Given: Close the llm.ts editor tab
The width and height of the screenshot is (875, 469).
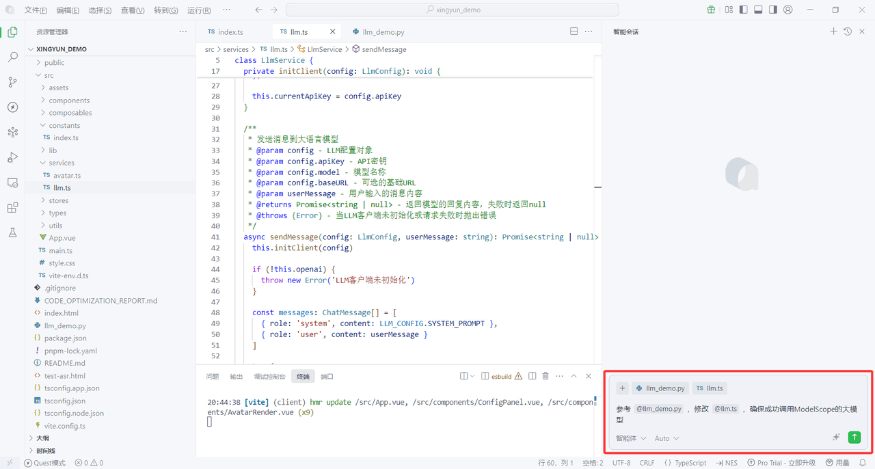Looking at the screenshot, I should pyautogui.click(x=333, y=31).
